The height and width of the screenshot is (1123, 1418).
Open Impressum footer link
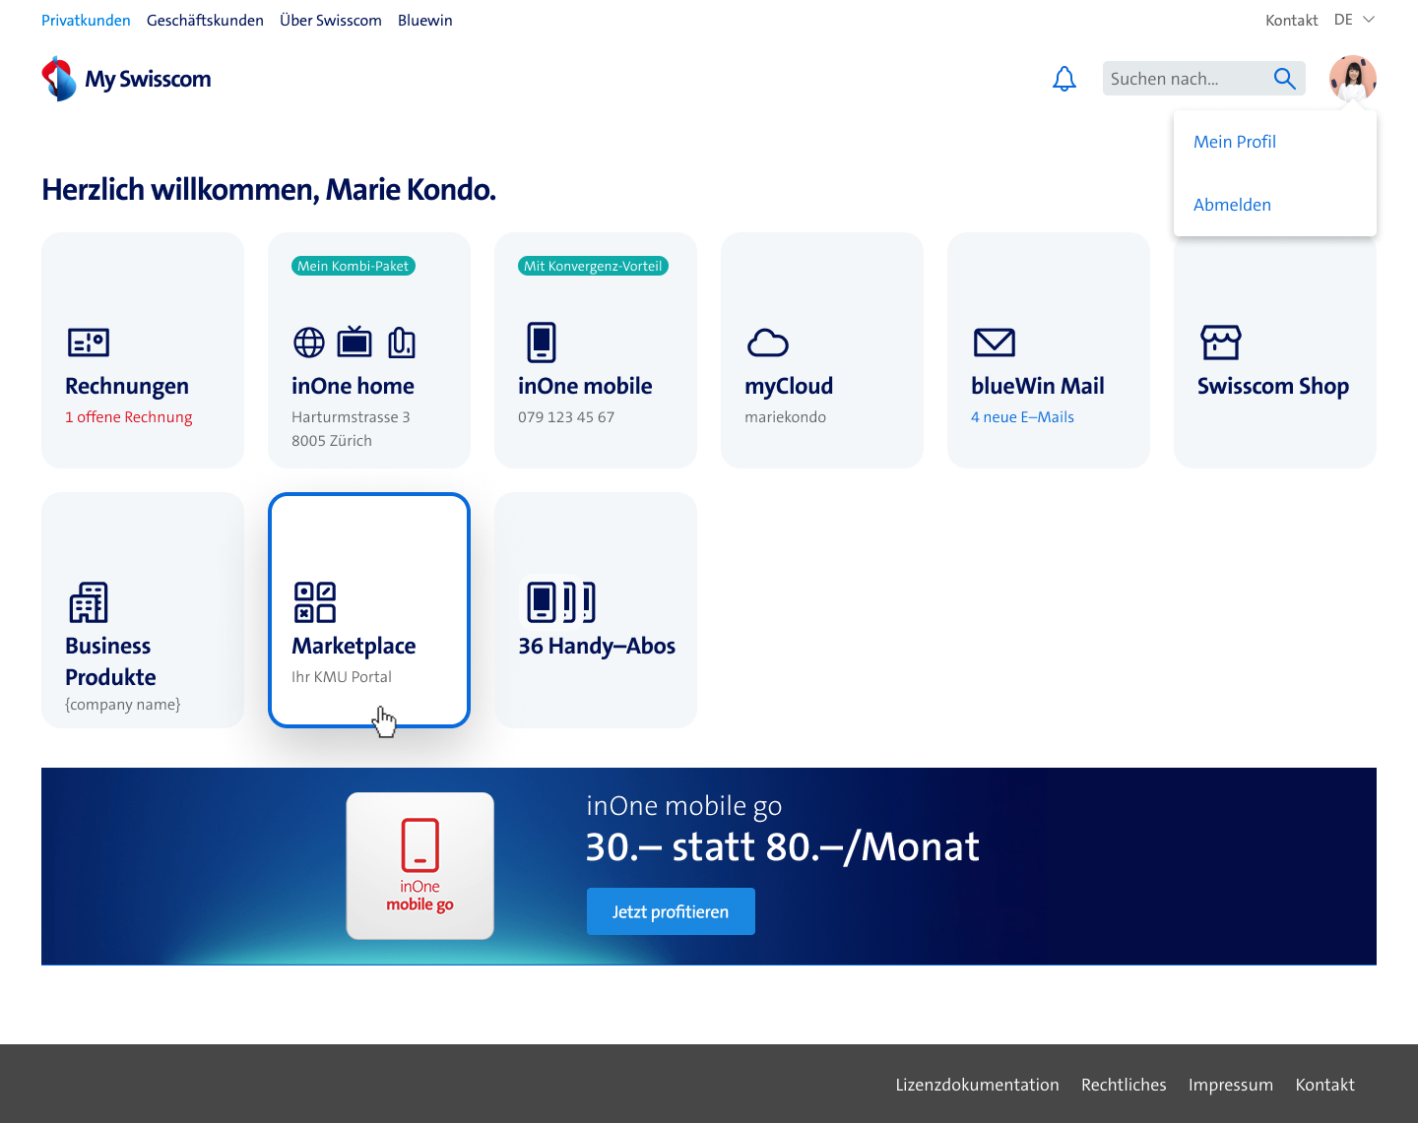click(1231, 1085)
